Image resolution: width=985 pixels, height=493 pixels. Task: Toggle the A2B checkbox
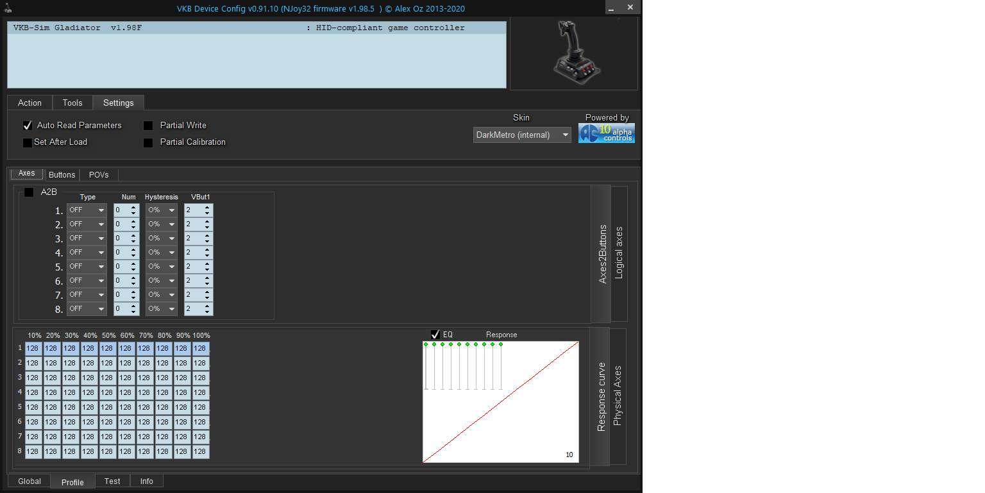coord(29,192)
